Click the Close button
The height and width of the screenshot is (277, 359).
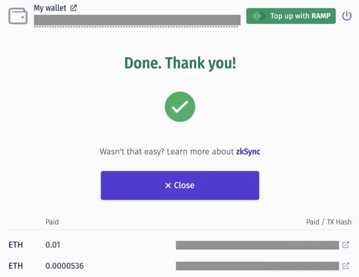180,186
